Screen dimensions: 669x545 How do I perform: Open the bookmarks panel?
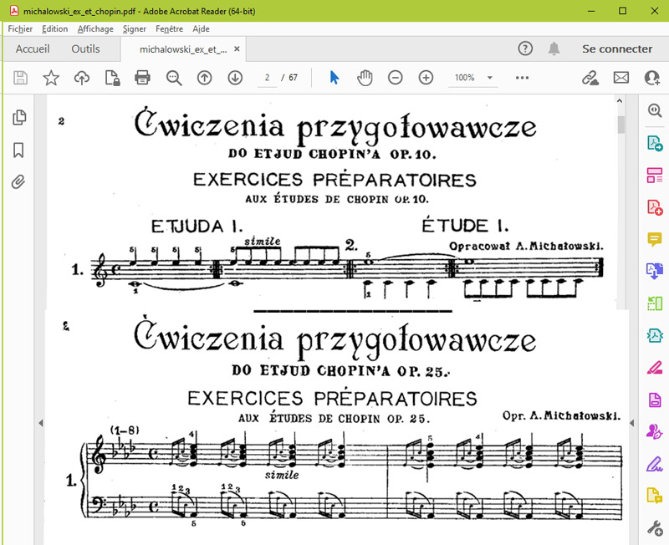(x=18, y=150)
